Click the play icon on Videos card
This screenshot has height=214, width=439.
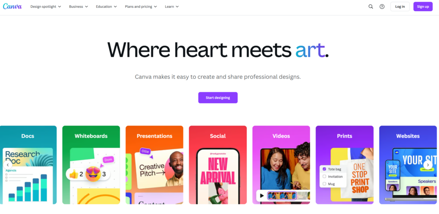(x=262, y=196)
